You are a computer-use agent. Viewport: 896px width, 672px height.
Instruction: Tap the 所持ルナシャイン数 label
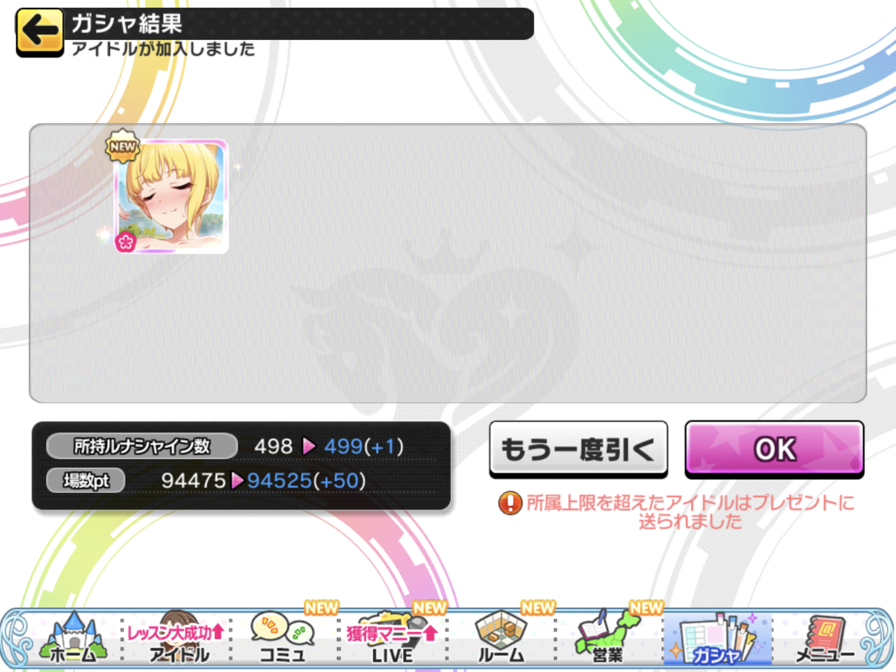[142, 446]
